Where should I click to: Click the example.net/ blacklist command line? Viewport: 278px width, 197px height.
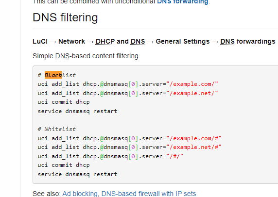click(128, 93)
